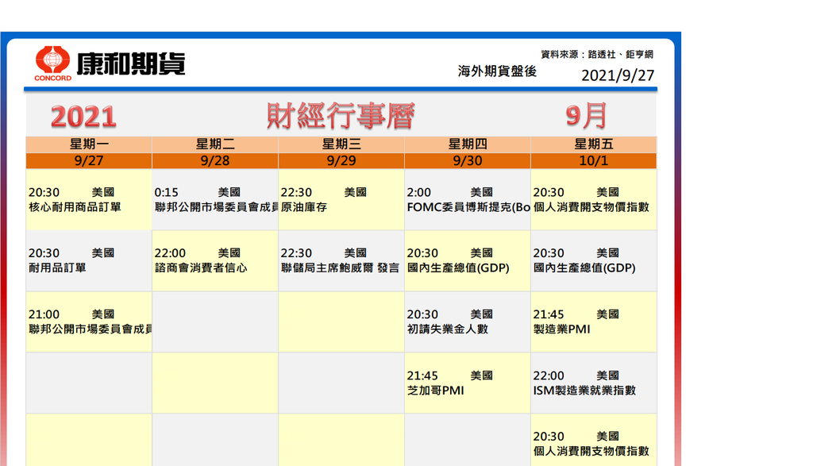Click the 9/30 date header cell
Viewport: 813px width, 466px height.
(468, 160)
